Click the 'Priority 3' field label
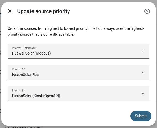The height and width of the screenshot is (128, 157). point(18,90)
